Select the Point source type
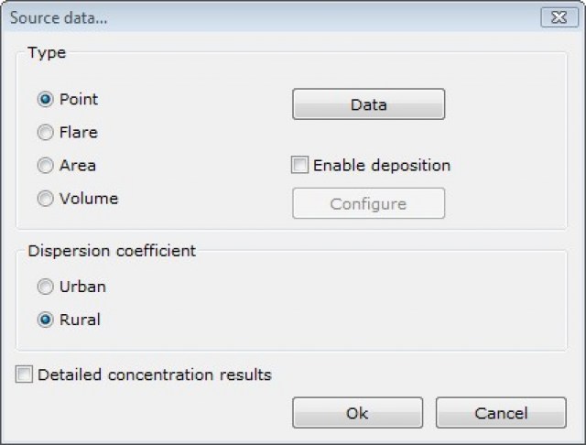The width and height of the screenshot is (586, 445). 45,100
